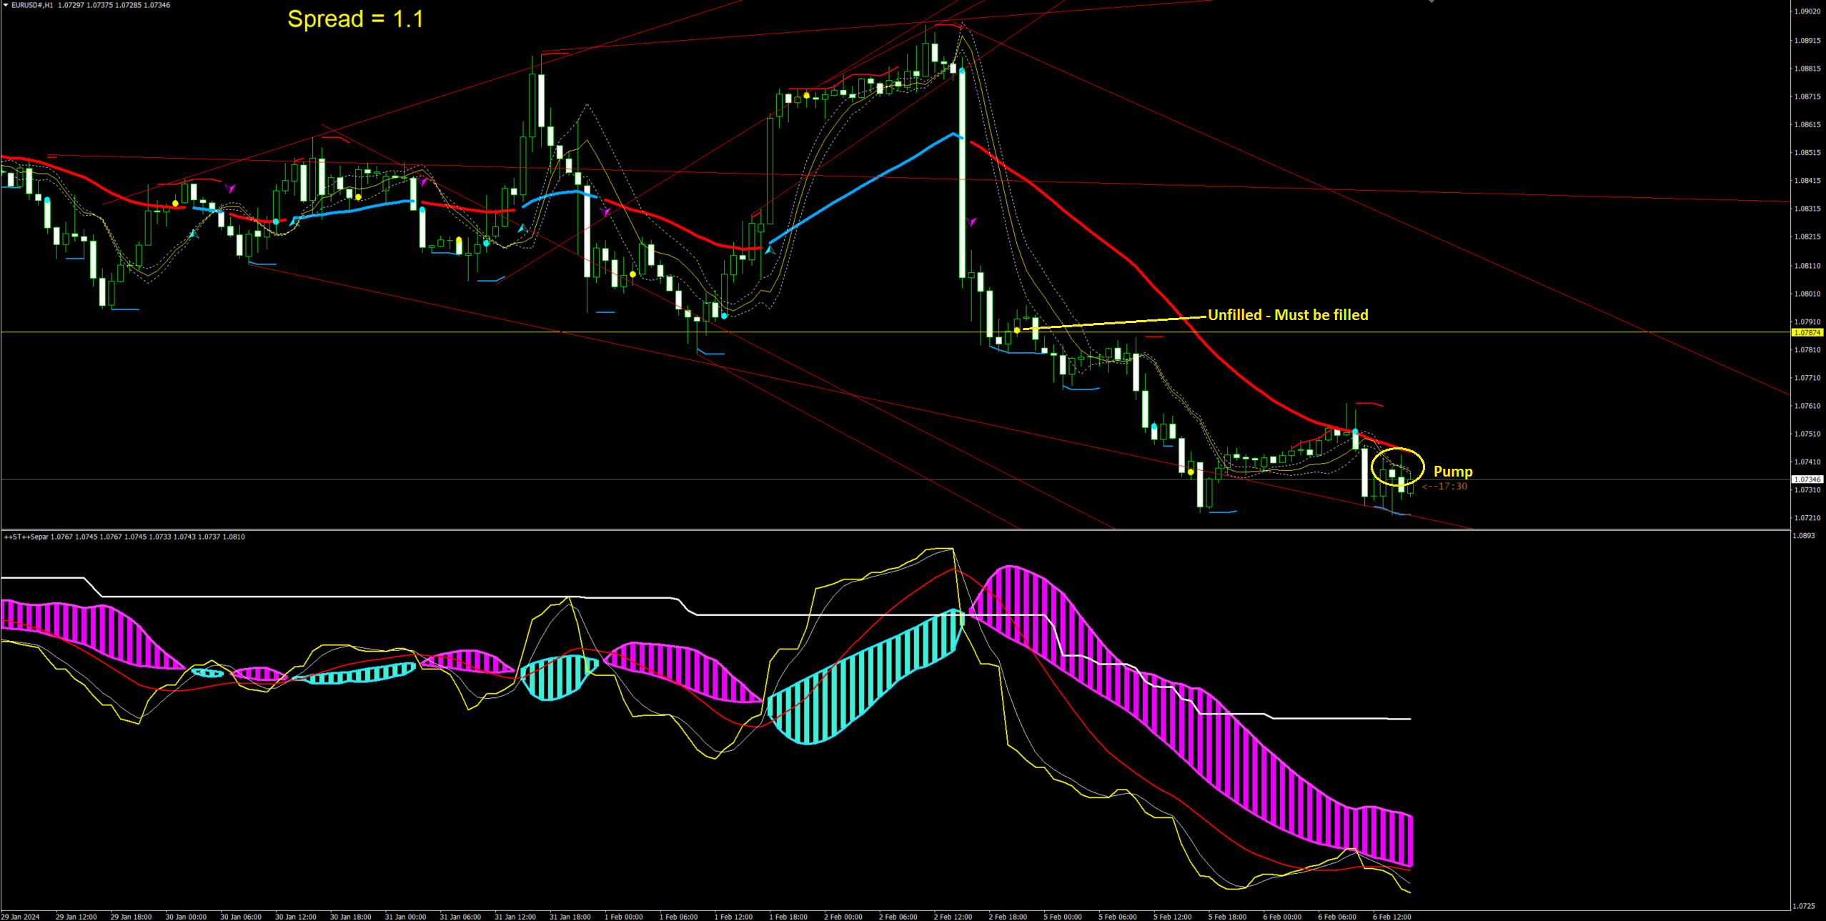Click the cyan arrow starting the long blue line
The height and width of the screenshot is (921, 1826).
[x=770, y=250]
